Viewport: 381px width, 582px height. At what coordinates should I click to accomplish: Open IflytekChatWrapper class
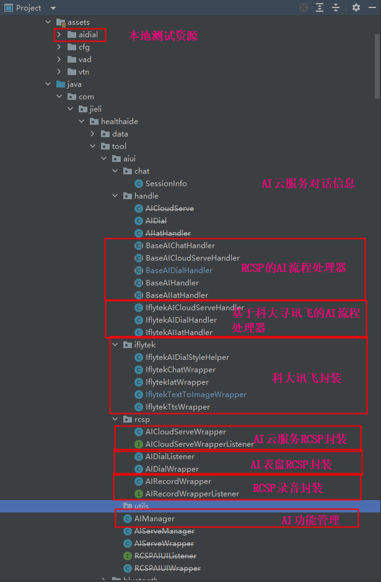[x=180, y=370]
